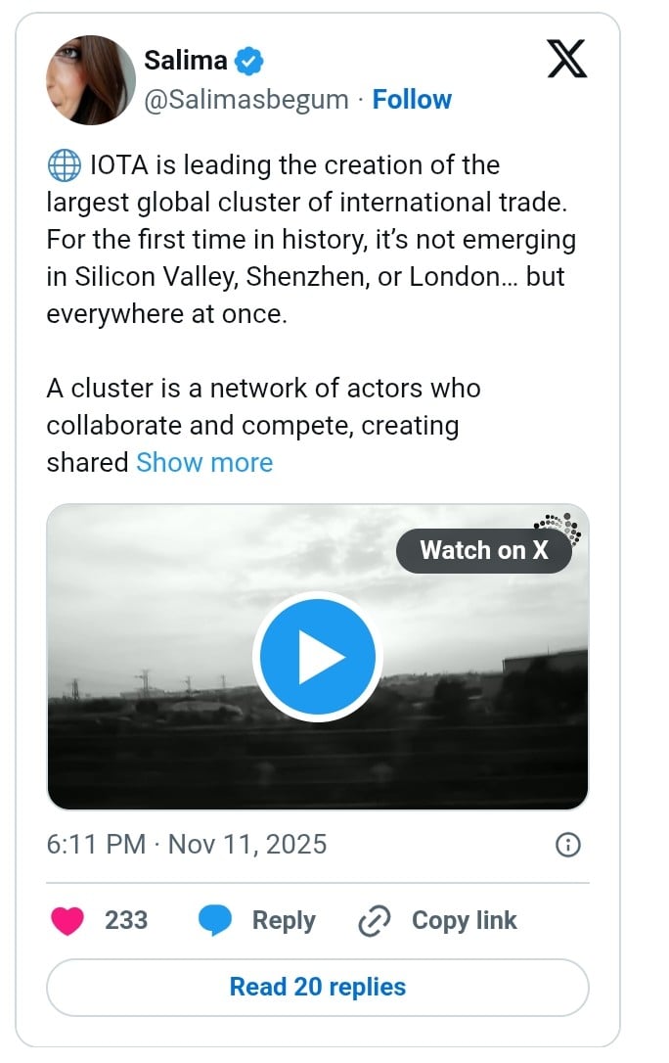Click the Watch on X overlay button

pyautogui.click(x=484, y=550)
